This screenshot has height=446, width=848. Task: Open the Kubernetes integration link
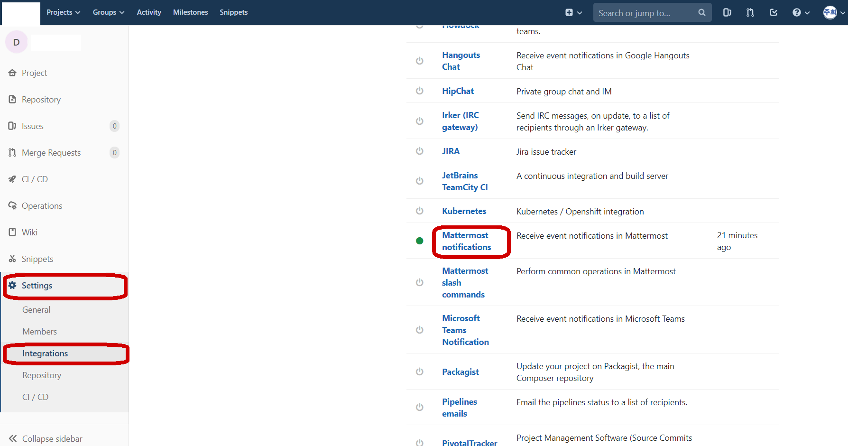[464, 211]
